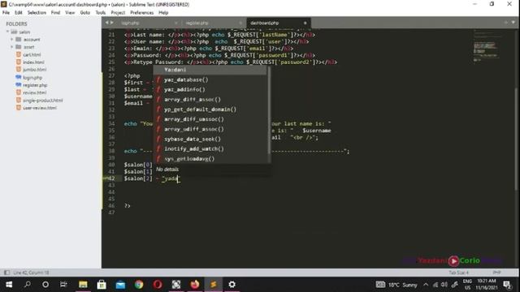Open user-review.html in the sidebar

pyautogui.click(x=40, y=108)
